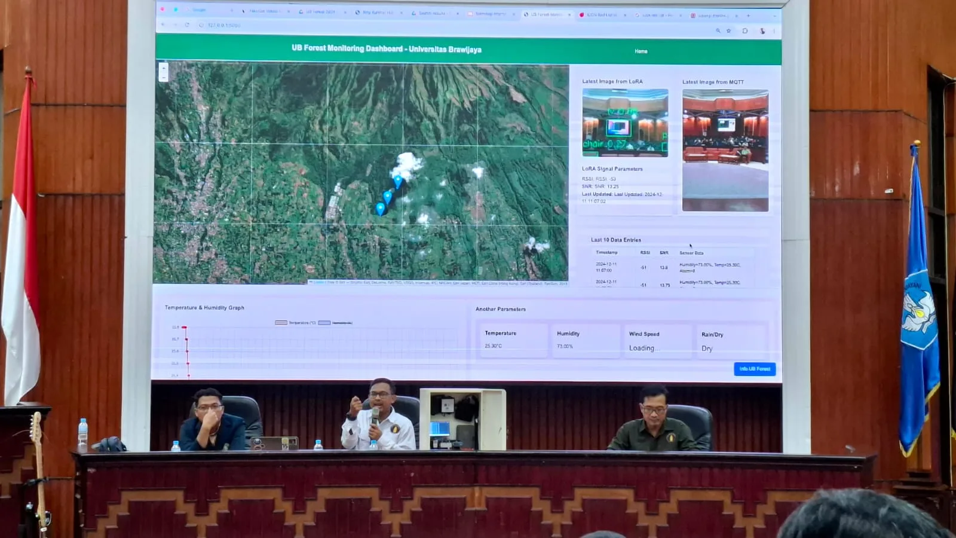Go back in the browser

pos(163,25)
